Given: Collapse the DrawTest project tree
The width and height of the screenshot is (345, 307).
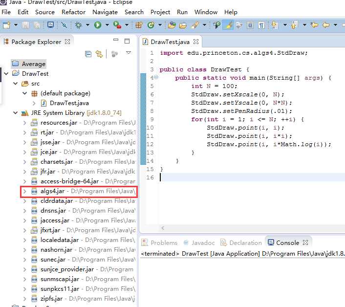Looking at the screenshot, I should 6,74.
